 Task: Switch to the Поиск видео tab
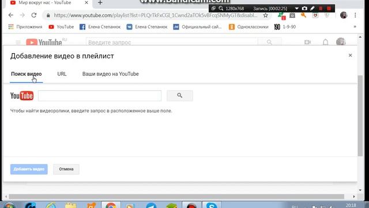(27, 74)
